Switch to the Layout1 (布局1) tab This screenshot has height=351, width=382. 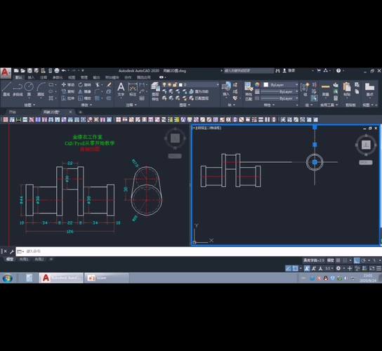24,259
